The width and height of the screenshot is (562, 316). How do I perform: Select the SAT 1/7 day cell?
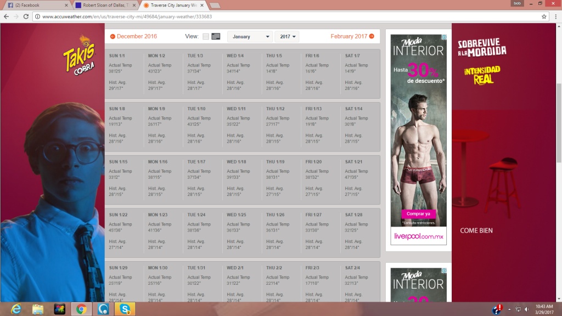point(360,74)
